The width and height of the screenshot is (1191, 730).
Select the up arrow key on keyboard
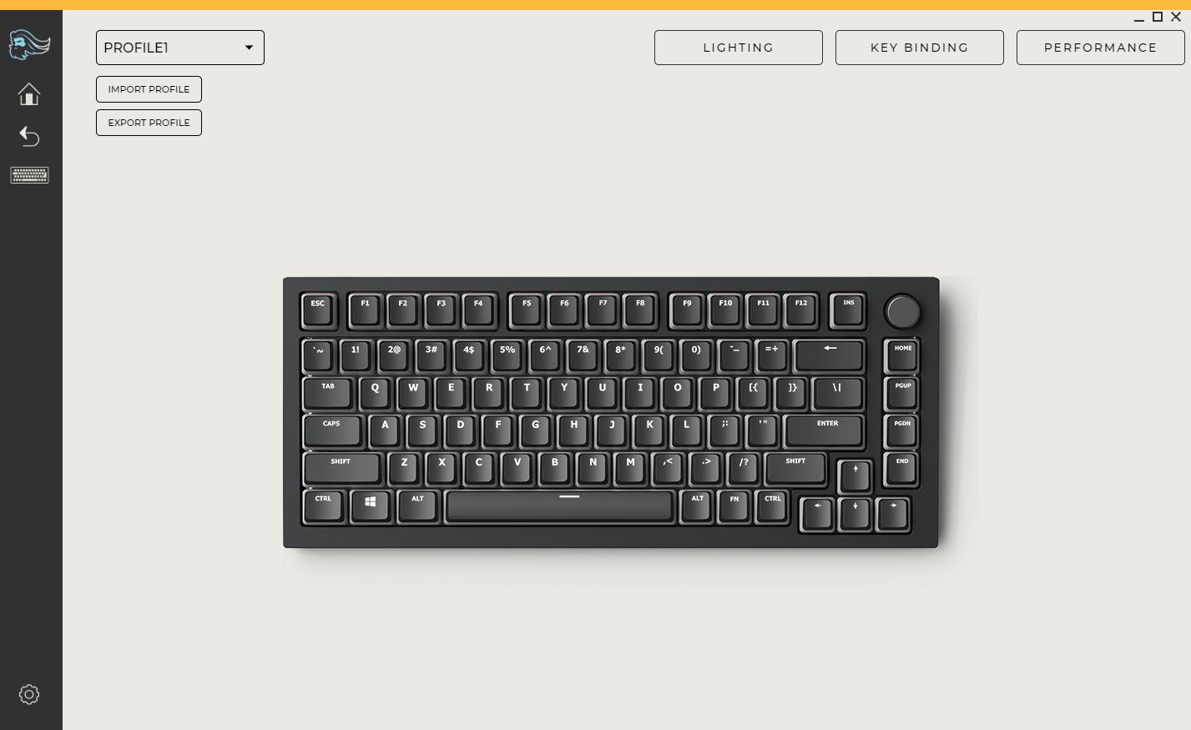tap(855, 476)
